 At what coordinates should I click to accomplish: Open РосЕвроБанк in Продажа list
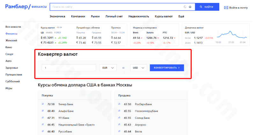[x=143, y=104]
